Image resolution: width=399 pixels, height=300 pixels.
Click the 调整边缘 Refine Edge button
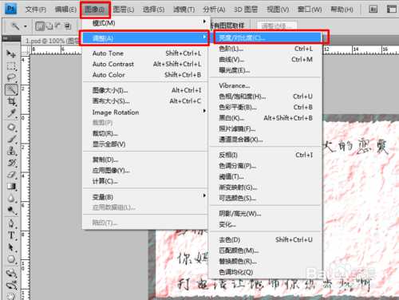coord(277,26)
